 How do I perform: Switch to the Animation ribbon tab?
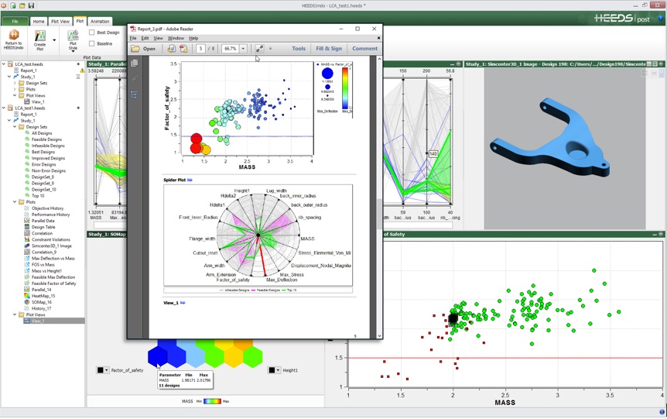tap(100, 21)
